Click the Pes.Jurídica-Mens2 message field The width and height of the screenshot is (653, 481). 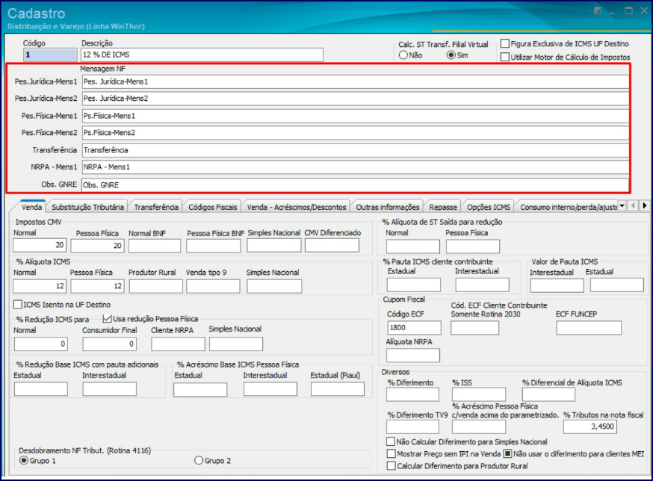click(356, 99)
